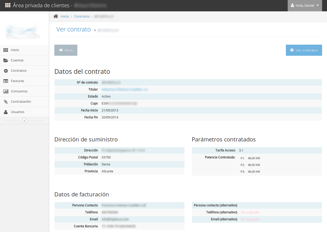
Task: Select the Cuentas folder icon in sidebar
Action: click(6, 60)
